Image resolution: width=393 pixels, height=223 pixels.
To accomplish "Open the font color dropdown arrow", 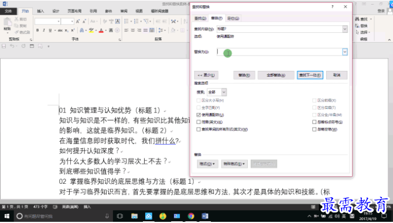I will pyautogui.click(x=105, y=30).
